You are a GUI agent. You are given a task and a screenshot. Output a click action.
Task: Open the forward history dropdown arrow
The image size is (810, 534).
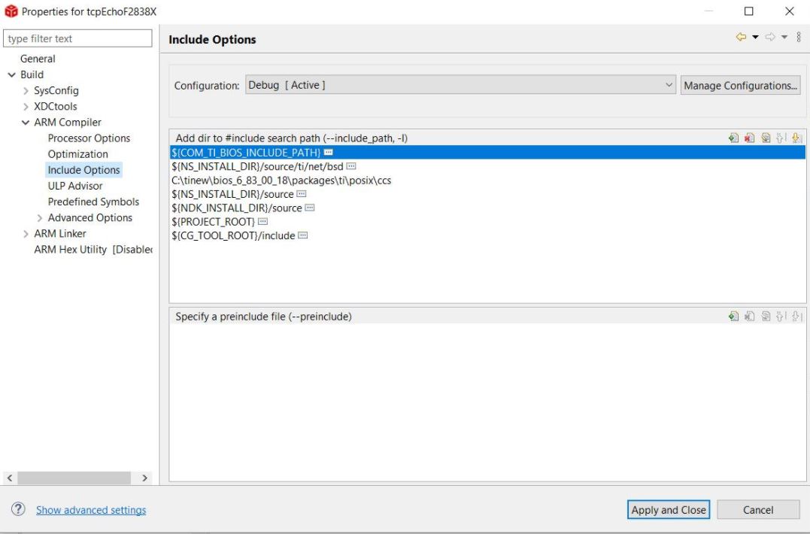pos(784,37)
